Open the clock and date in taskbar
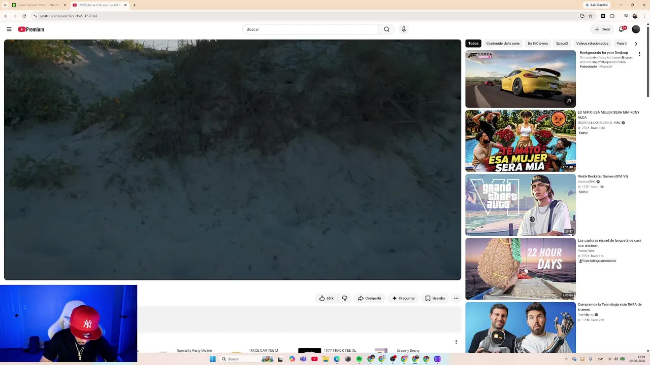Screen dimensions: 650x365 638,359
